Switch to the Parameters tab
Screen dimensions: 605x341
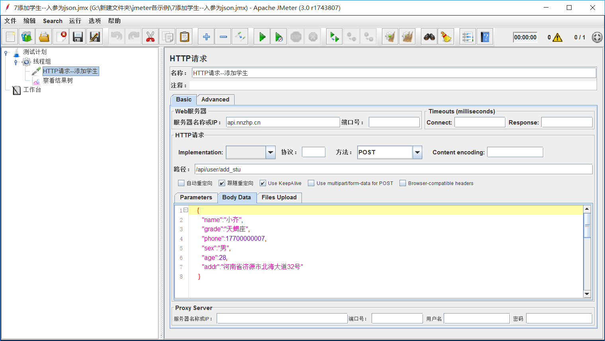coord(196,197)
